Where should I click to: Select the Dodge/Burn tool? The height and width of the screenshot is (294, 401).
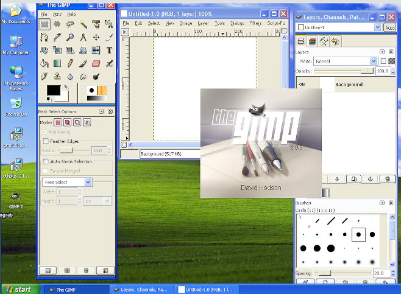coord(96,76)
